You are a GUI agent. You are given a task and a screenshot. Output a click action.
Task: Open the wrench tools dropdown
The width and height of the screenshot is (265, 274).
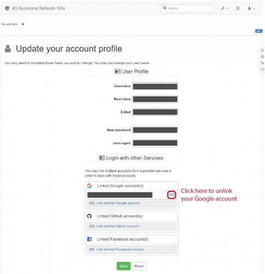tap(224, 8)
